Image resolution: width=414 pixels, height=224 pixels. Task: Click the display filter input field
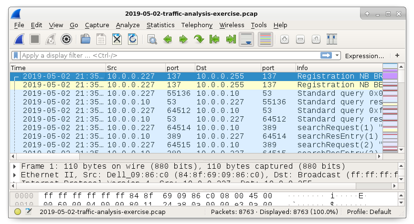click(x=170, y=56)
